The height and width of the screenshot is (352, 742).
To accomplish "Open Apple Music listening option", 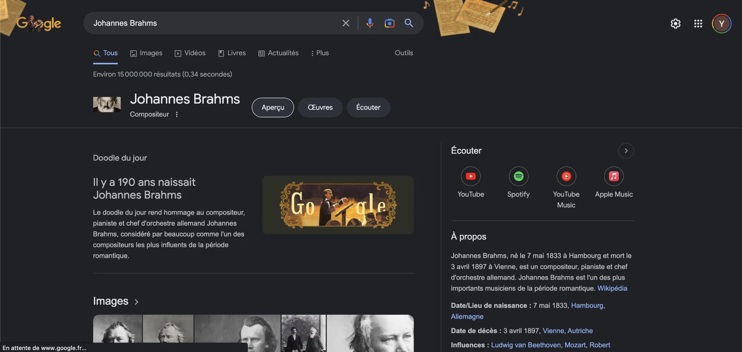I will (x=614, y=176).
